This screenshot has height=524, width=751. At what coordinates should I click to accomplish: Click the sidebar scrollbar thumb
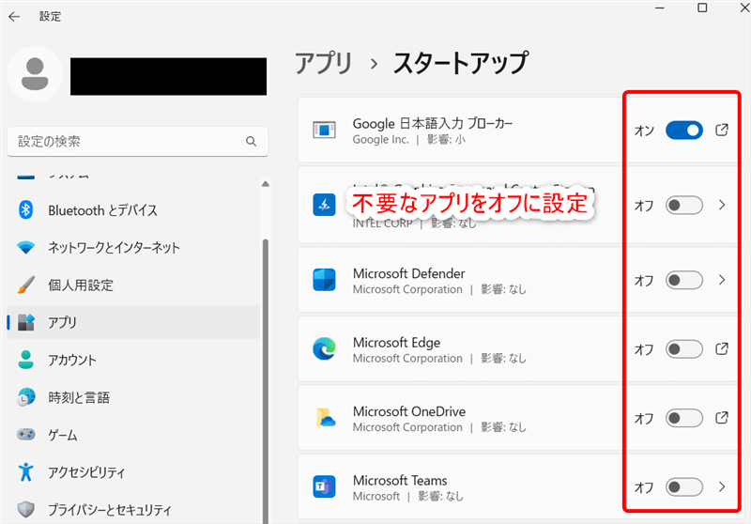tap(266, 381)
